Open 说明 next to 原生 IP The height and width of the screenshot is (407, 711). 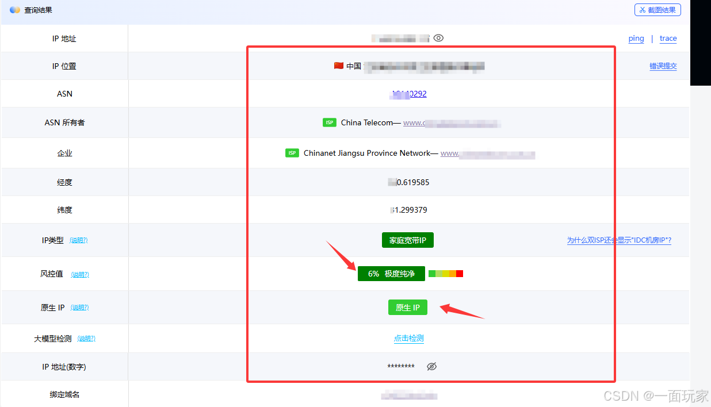80,308
